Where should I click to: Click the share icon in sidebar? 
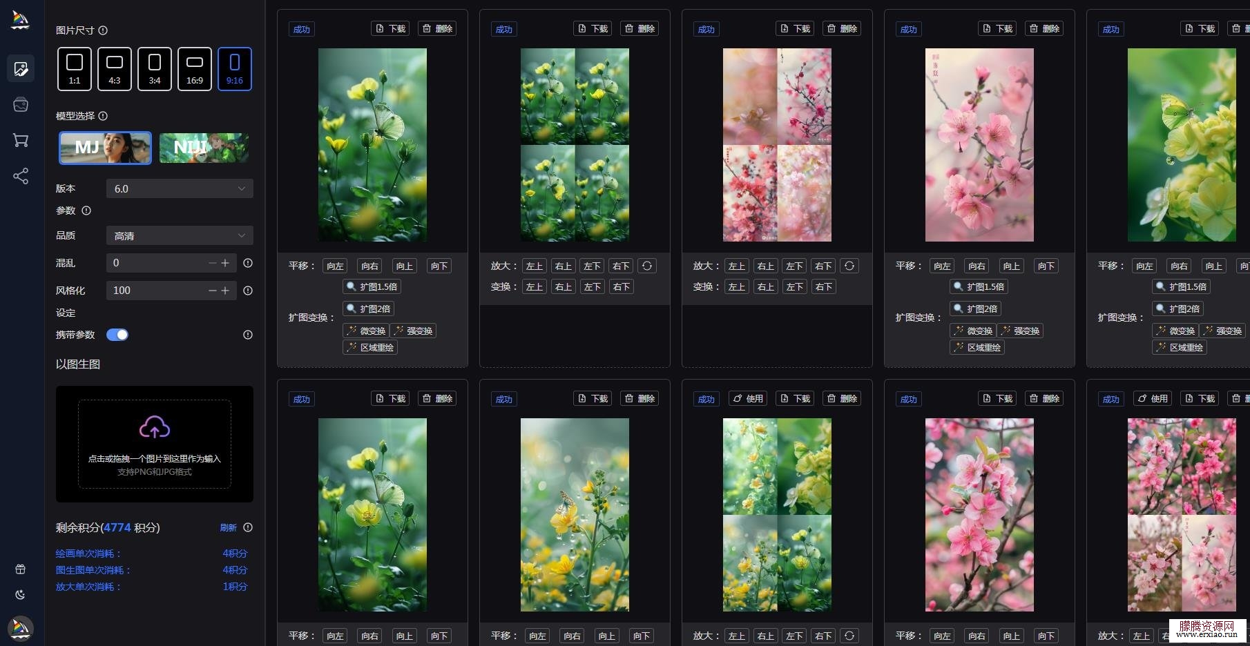21,176
